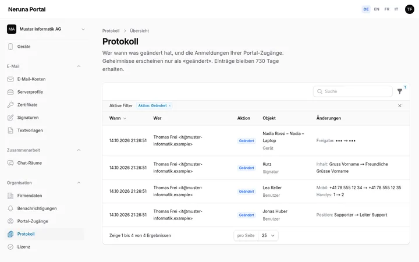419x262 pixels.
Task: Open the pro Seite 25 dropdown
Action: click(x=268, y=236)
